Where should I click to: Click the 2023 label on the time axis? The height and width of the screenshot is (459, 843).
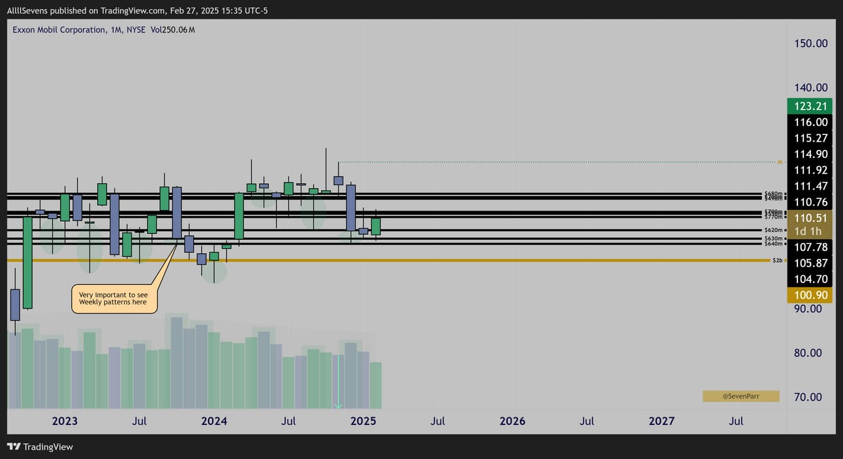tap(65, 421)
